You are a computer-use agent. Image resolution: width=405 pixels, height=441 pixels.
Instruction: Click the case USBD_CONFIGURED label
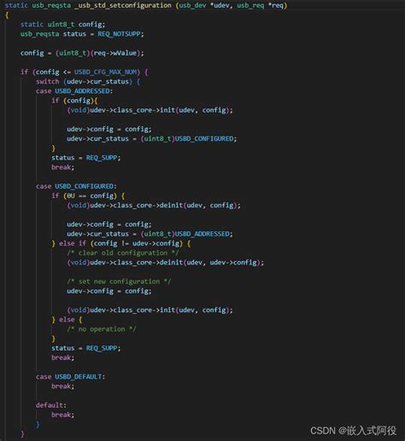[x=76, y=186]
